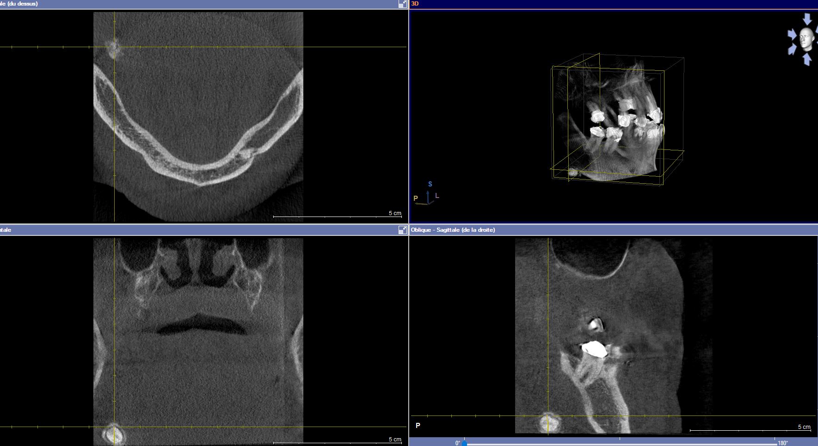Image resolution: width=818 pixels, height=446 pixels.
Task: Click the blue oblique angle slider handle at 0°
Action: (464, 443)
